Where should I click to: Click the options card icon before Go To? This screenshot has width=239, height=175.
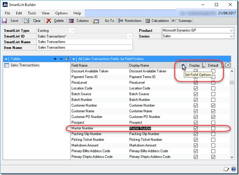click(96, 21)
